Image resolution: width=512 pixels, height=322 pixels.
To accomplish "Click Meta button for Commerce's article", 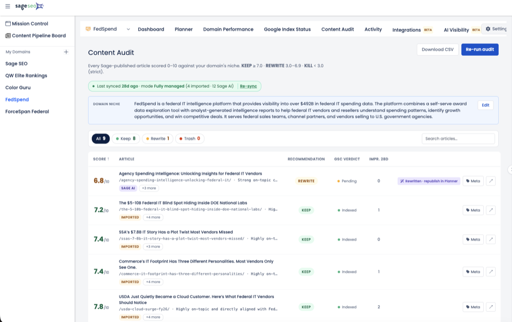I will [473, 272].
